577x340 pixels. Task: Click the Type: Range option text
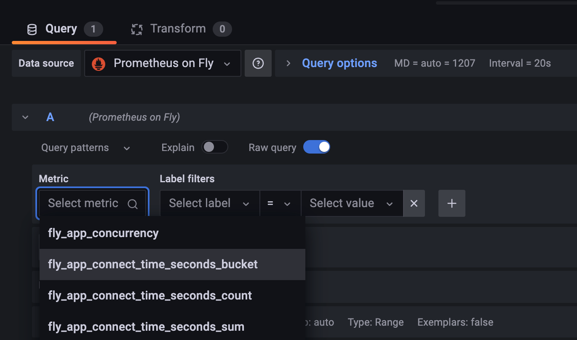pos(376,322)
